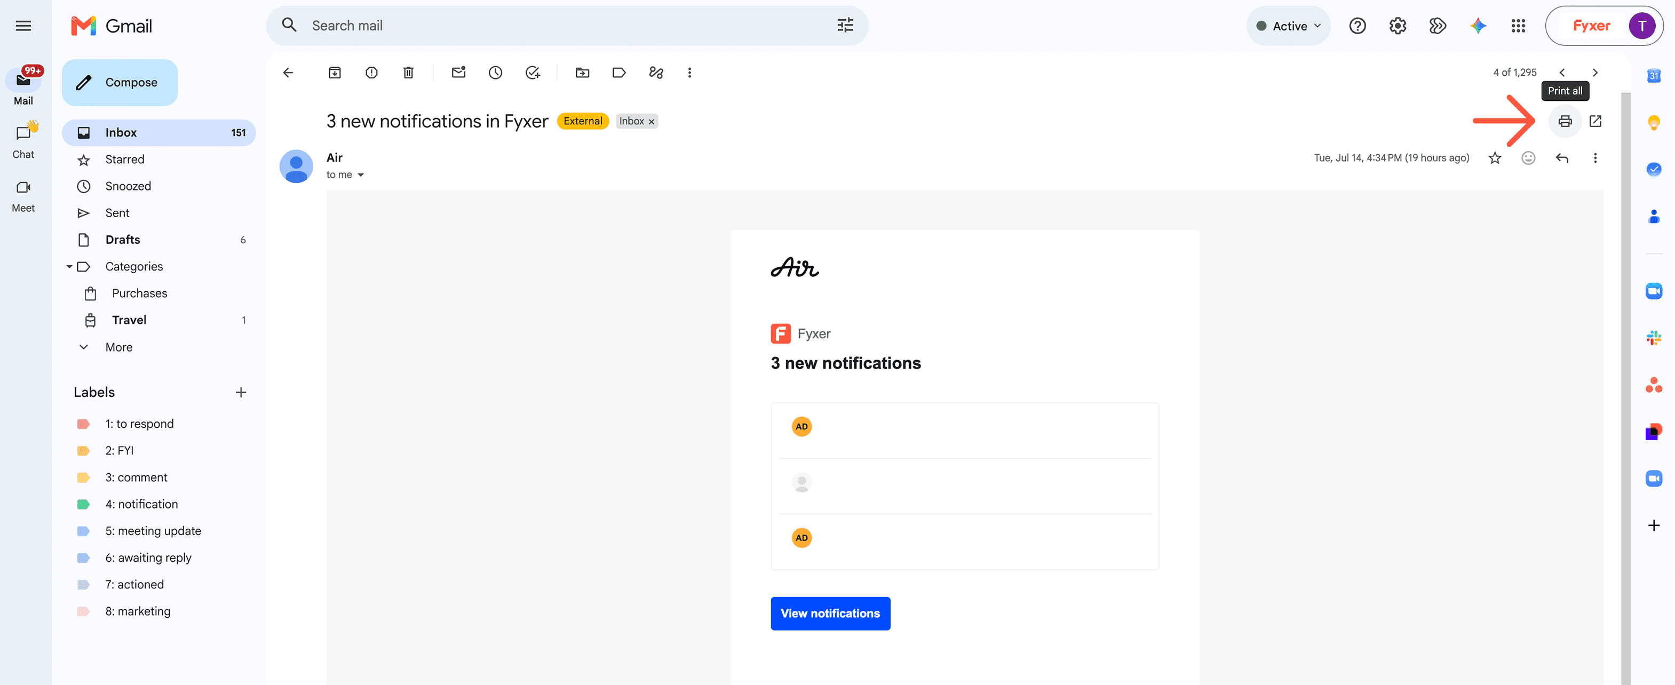The image size is (1675, 685).
Task: Compose a new email
Action: pyautogui.click(x=120, y=83)
